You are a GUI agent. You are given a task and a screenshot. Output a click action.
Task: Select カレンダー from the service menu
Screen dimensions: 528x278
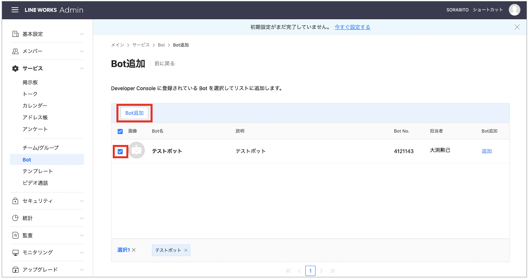click(x=35, y=105)
